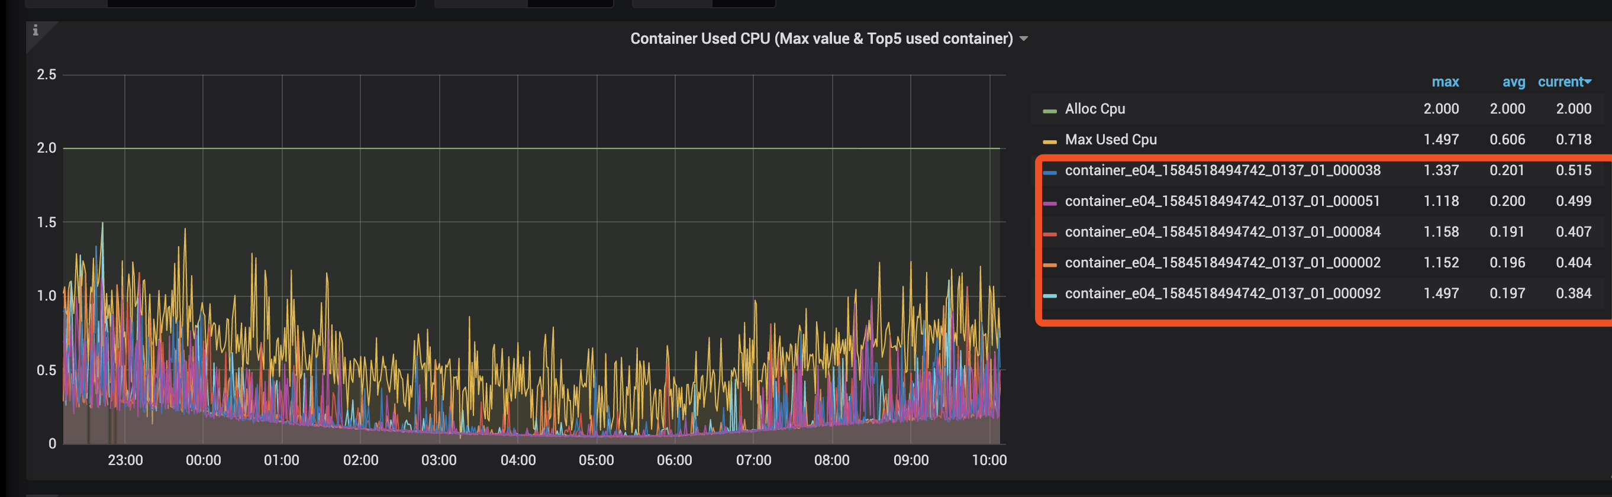Open color swatch for container 000084
The image size is (1612, 497).
coord(1049,234)
